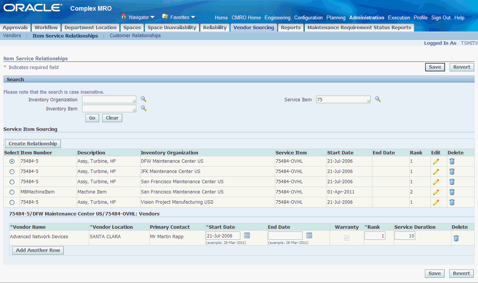Toggle the Warranty checkbox
The image size is (478, 283).
click(347, 238)
